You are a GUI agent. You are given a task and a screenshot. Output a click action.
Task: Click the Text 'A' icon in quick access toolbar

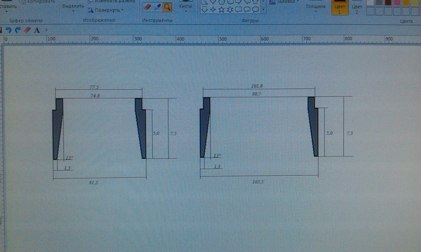click(x=37, y=30)
